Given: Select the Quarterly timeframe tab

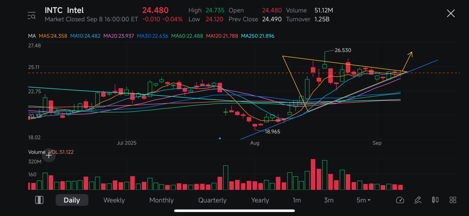Looking at the screenshot, I should 213,200.
